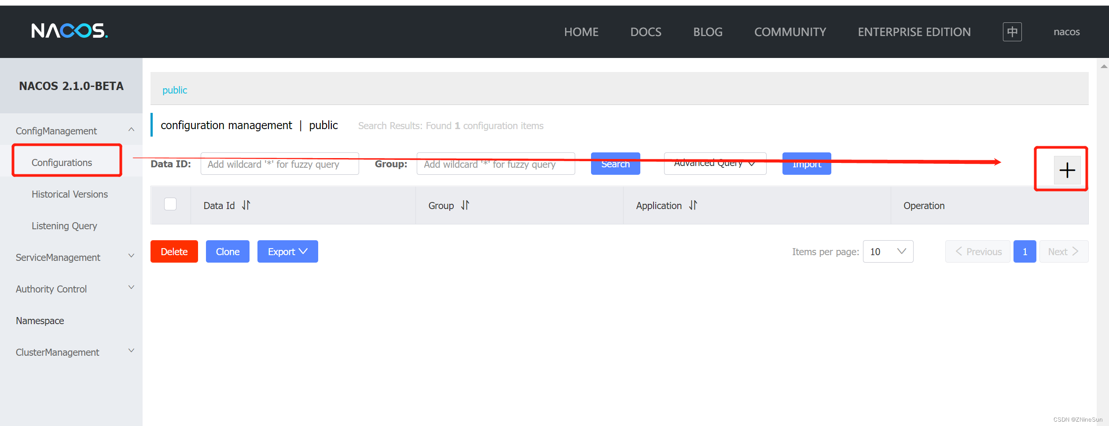Image resolution: width=1109 pixels, height=426 pixels.
Task: Sort by Group column arrows
Action: (x=465, y=205)
